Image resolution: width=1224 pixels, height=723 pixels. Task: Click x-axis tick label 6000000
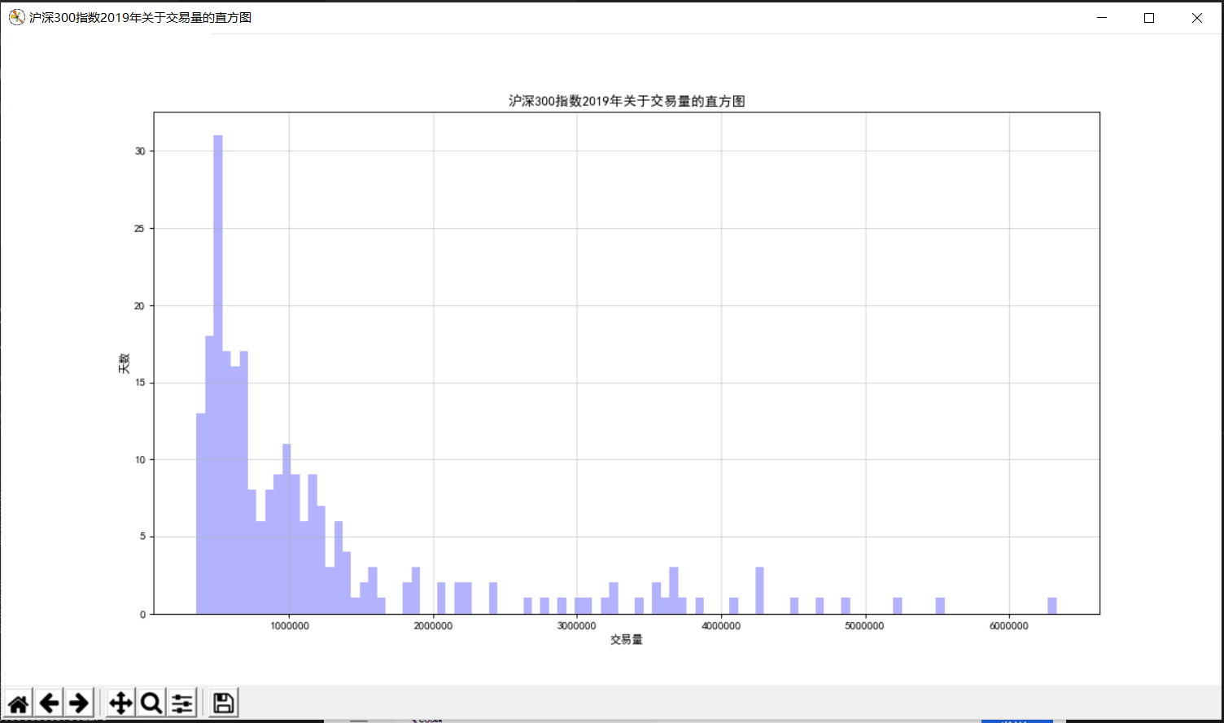pos(1009,626)
